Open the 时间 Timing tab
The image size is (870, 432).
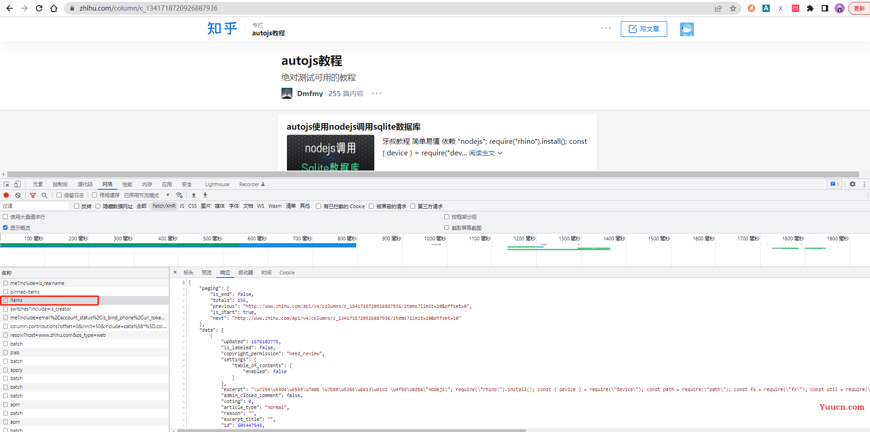pyautogui.click(x=266, y=273)
